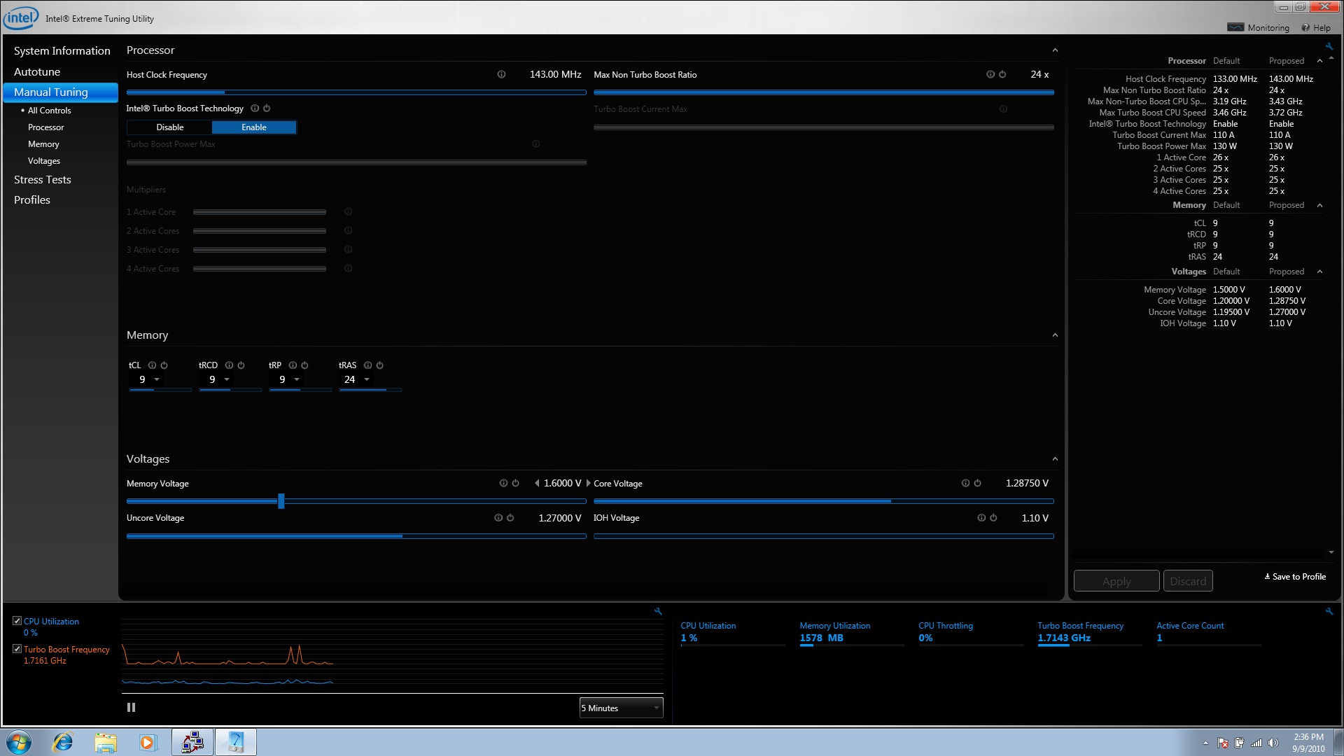Collapse Processor summary in proposed panel
This screenshot has width=1344, height=756.
point(1319,61)
